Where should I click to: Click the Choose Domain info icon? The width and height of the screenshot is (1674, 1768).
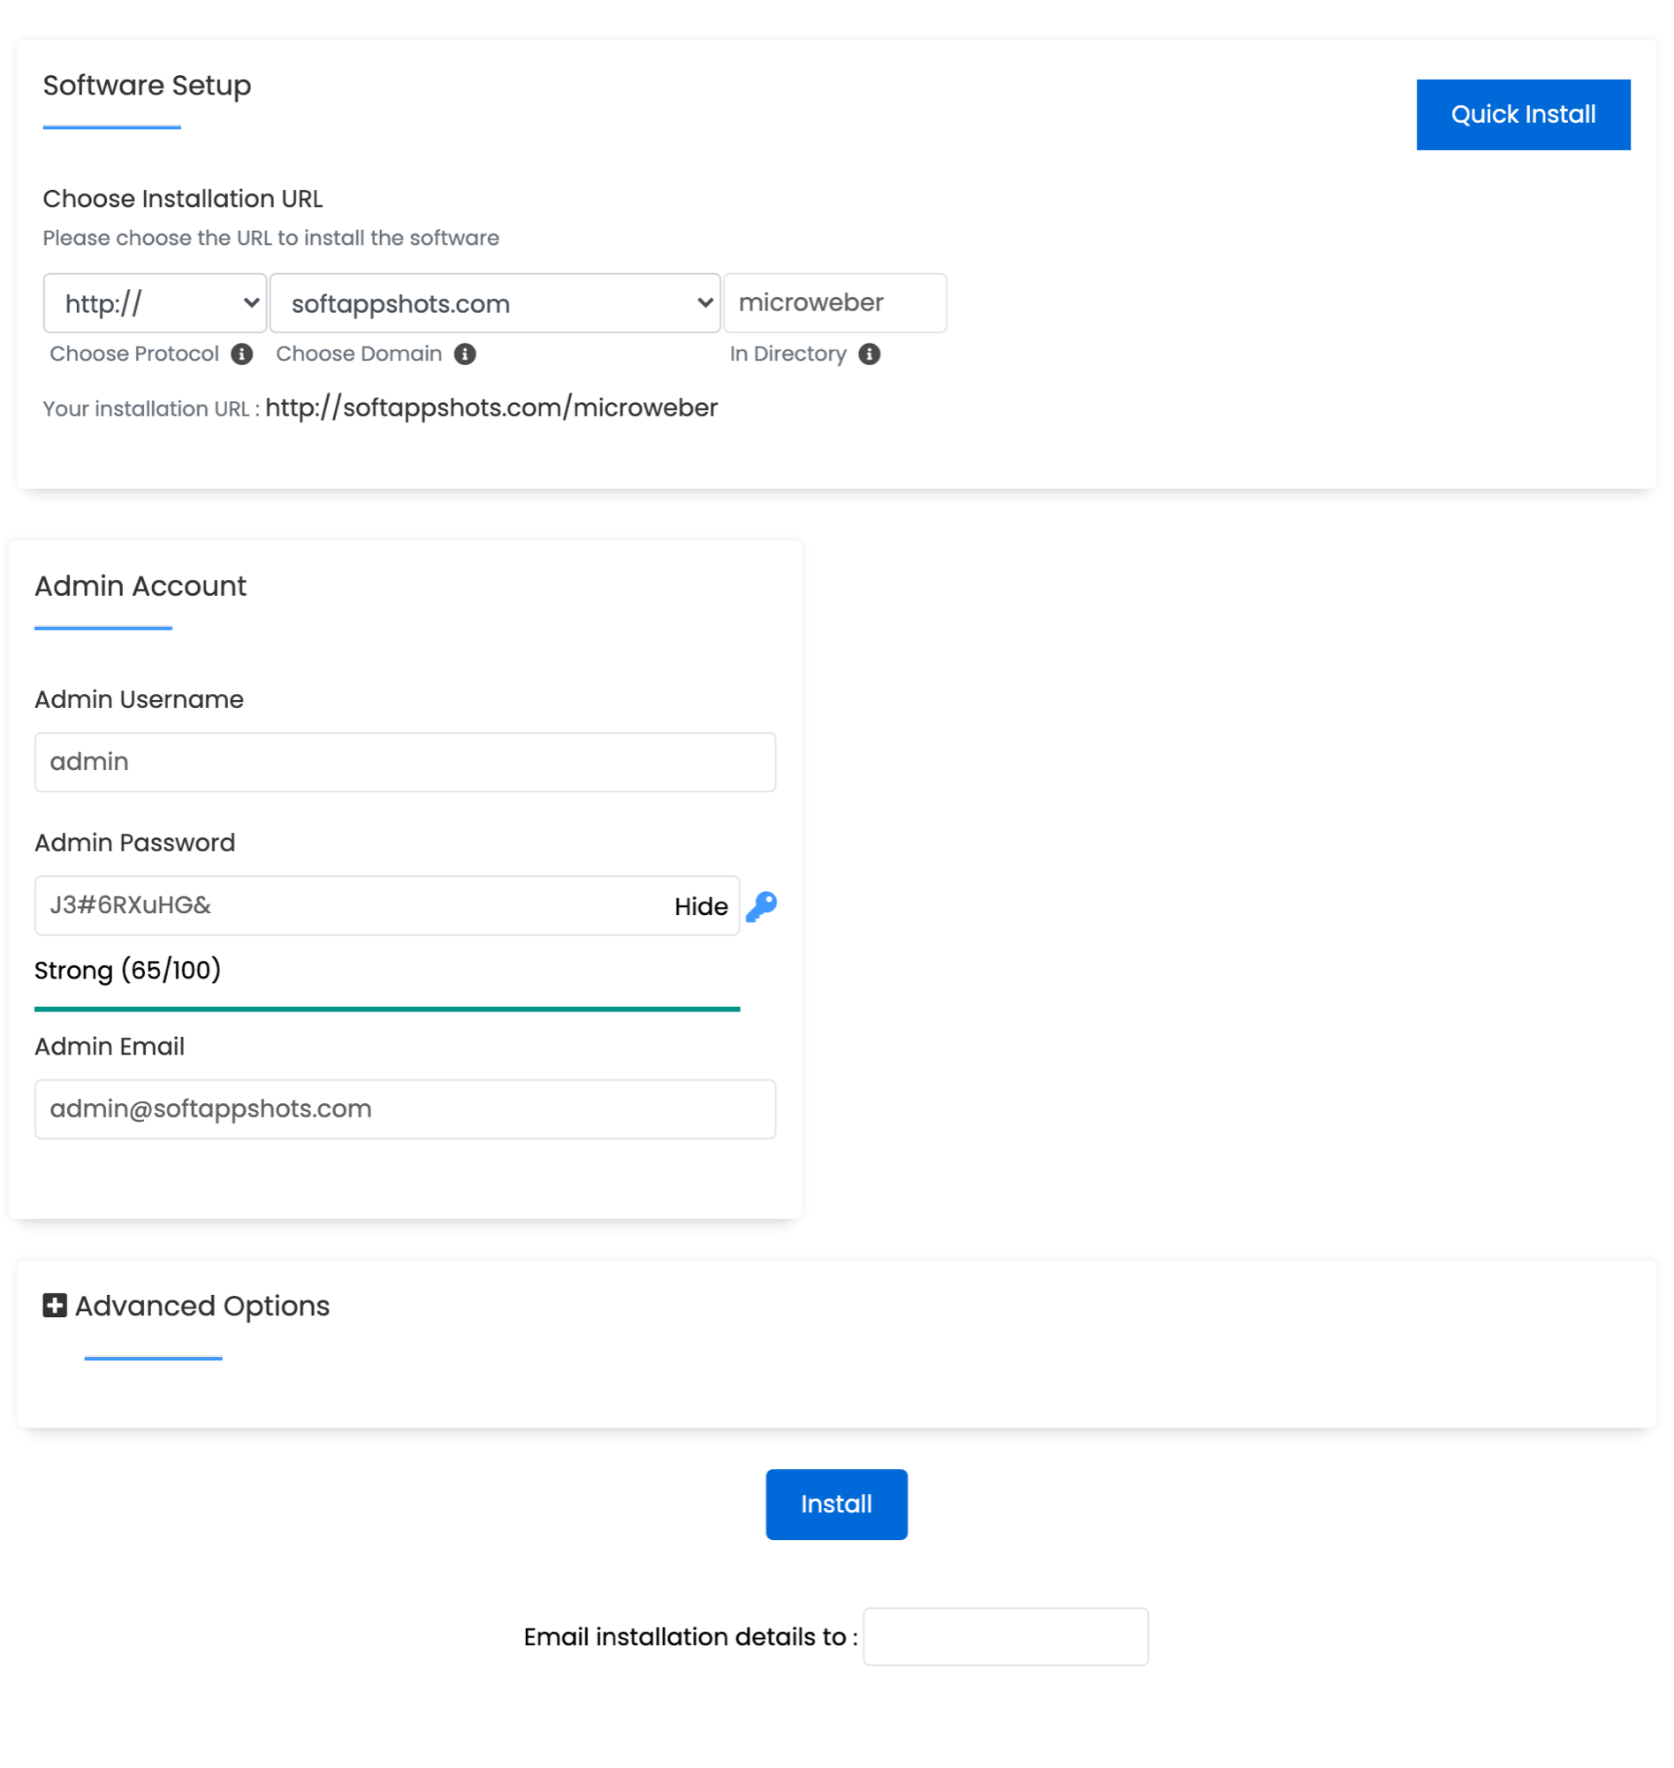465,354
